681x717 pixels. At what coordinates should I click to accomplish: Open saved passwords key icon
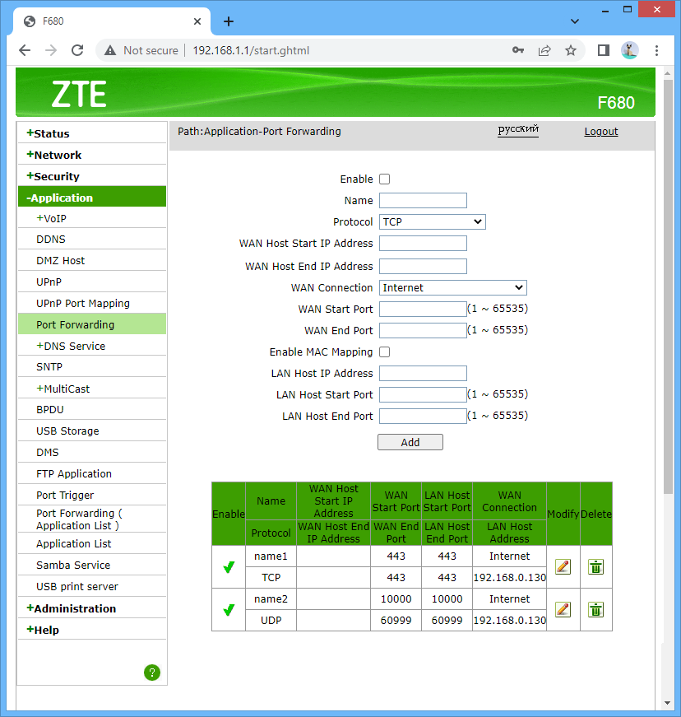(x=518, y=50)
